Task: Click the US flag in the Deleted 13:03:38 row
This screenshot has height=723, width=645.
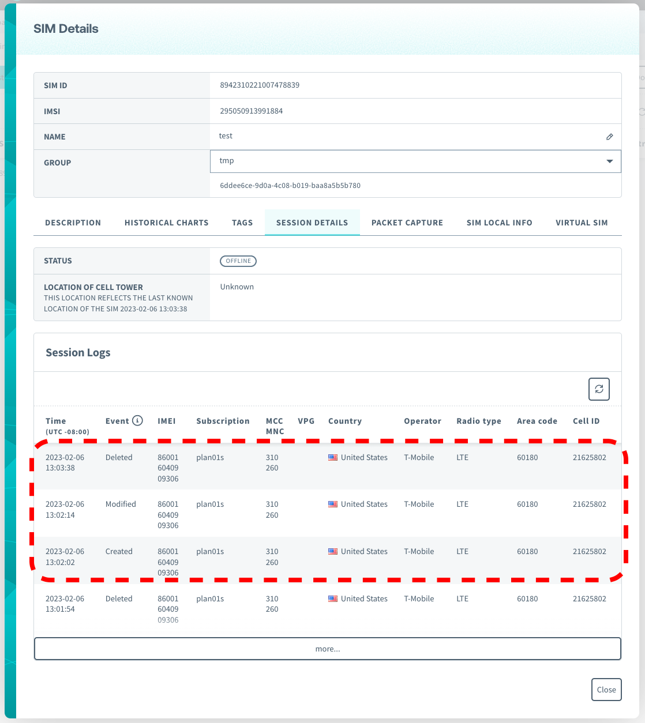Action: coord(333,458)
